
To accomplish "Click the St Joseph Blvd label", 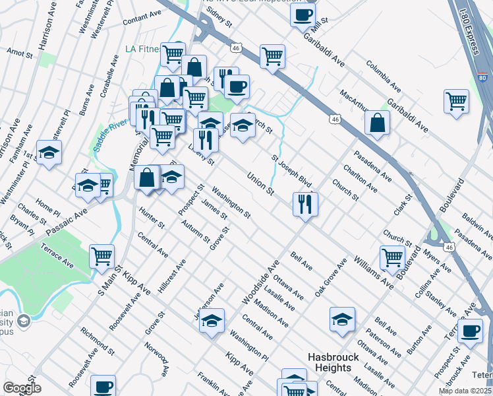I will (291, 171).
